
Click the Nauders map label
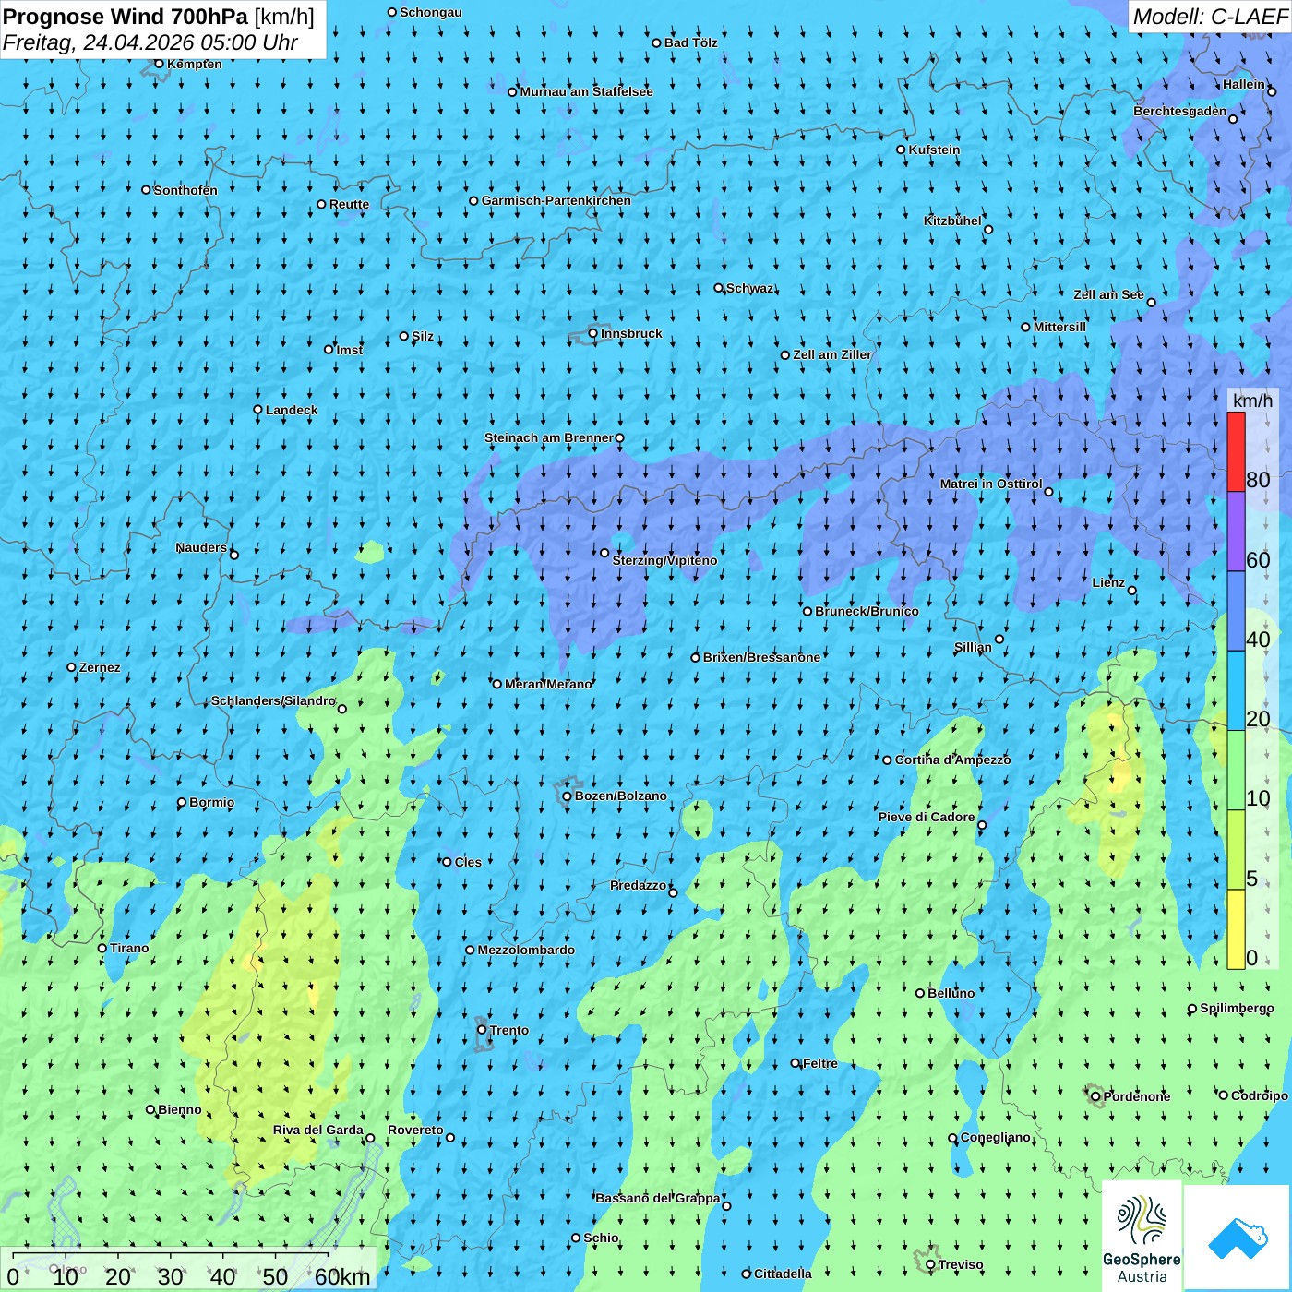(201, 547)
